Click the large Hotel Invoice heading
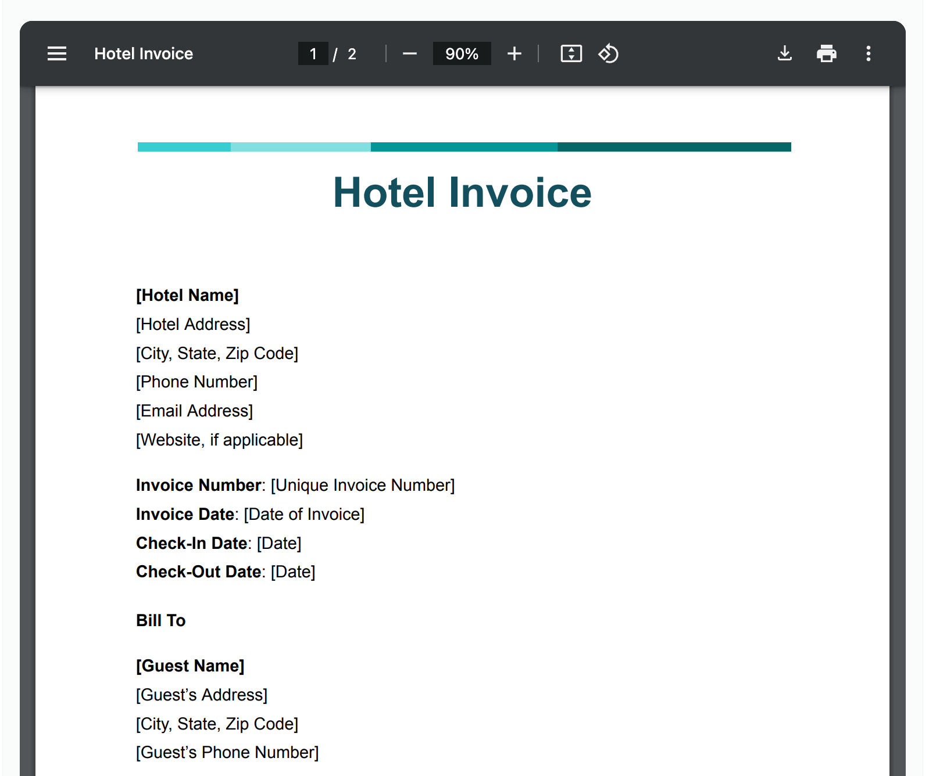 [x=463, y=193]
